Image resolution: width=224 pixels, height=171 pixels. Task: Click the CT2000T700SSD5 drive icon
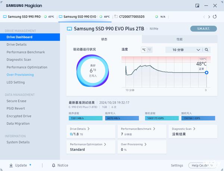[x=116, y=16]
